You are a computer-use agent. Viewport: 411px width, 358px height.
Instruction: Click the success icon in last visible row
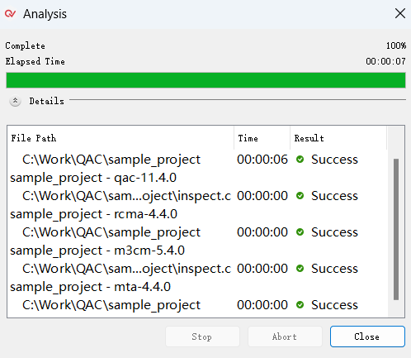coord(300,305)
